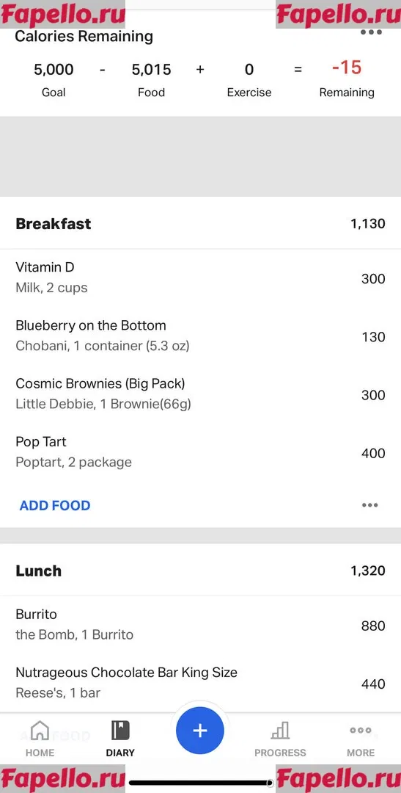
Task: Open Cosmic Brownies food entry
Action: point(201,394)
